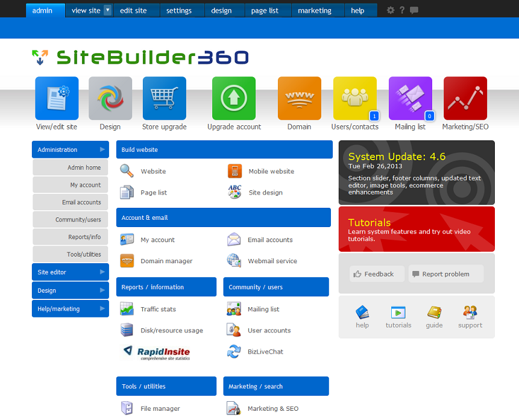Click the red Tutorials banner

417,229
